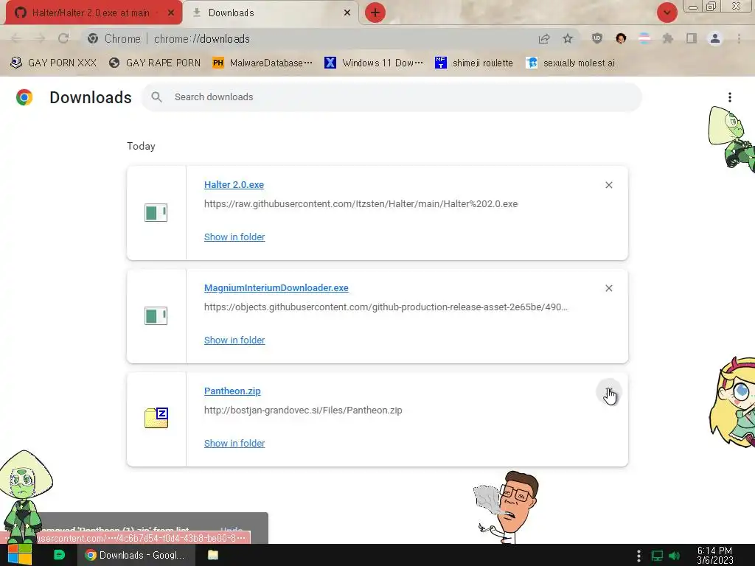Click the Halter 2.0.exe file icon
The image size is (755, 566).
[x=156, y=213]
